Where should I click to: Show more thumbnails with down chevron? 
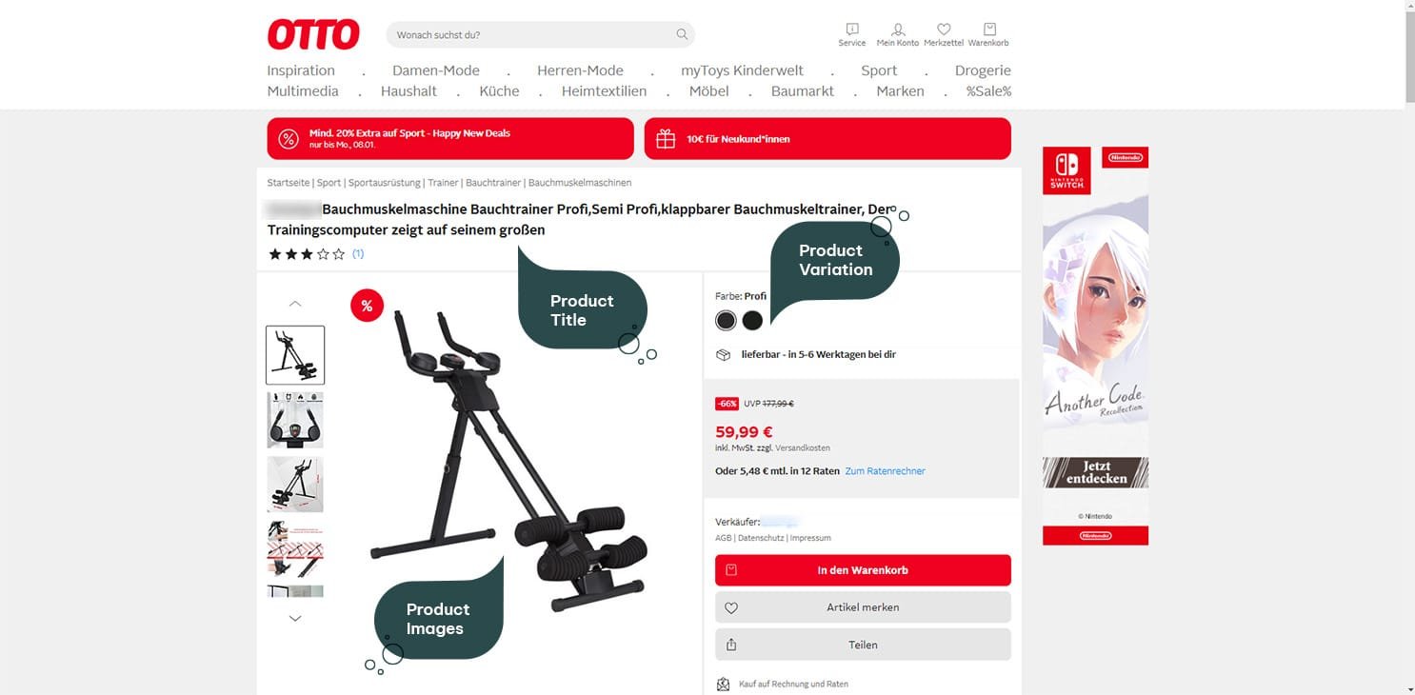click(x=295, y=618)
